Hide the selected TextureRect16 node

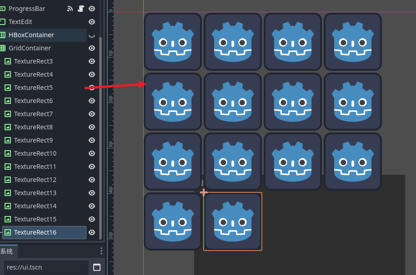point(92,232)
